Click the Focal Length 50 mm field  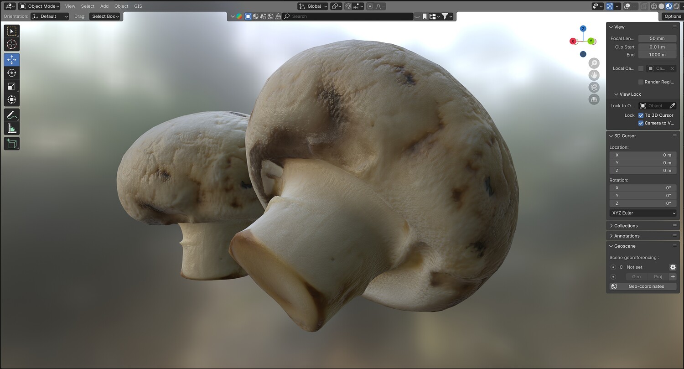(x=657, y=39)
